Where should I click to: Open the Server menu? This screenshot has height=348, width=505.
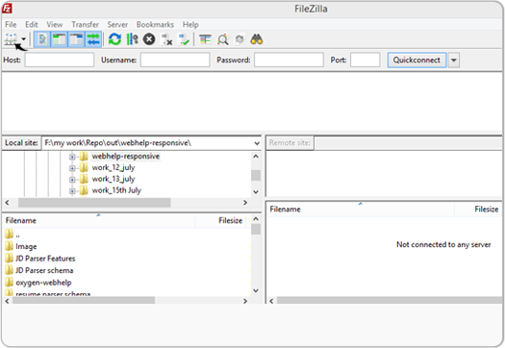[117, 24]
